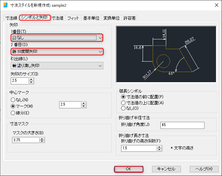Image resolution: width=222 pixels, height=176 pixels.
Task: Click the 折り曲げの高さ係数 value field
Action: click(139, 148)
